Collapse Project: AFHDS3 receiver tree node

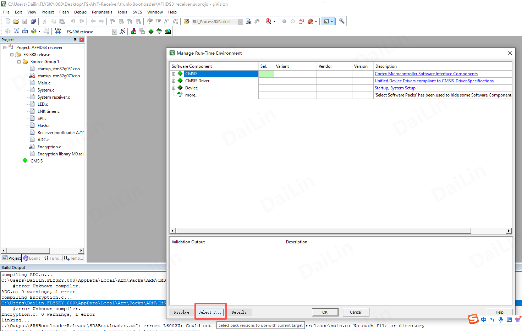point(5,48)
